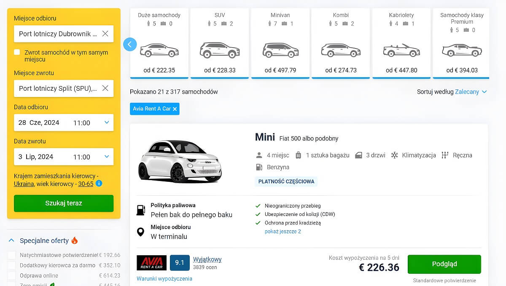This screenshot has width=506, height=286.
Task: Choose the Minivan car type card
Action: (280, 43)
